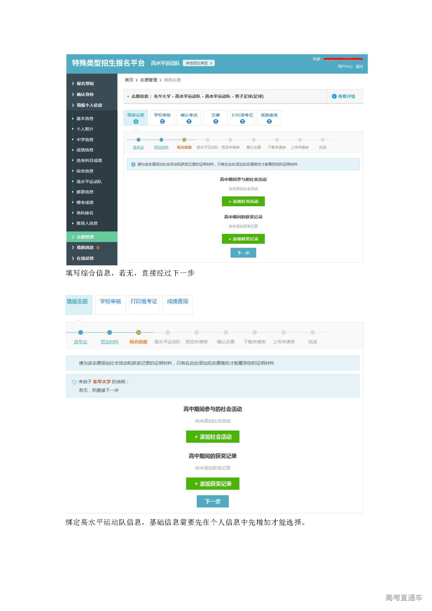Select 高水平运动队 in the sidebar
The image size is (432, 611).
point(89,182)
